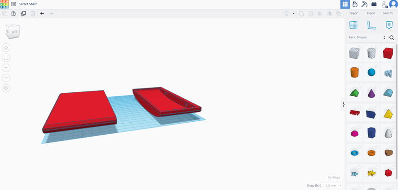This screenshot has width=398, height=190.
Task: Click the Import button
Action: coord(354,13)
